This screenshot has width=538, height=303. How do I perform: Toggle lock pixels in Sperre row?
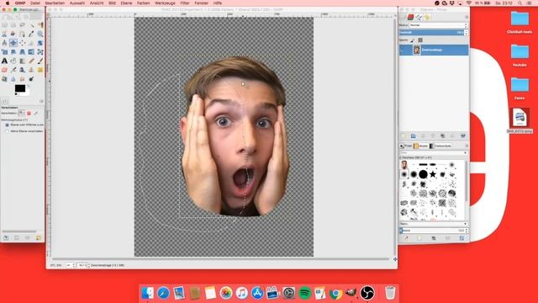pyautogui.click(x=412, y=40)
